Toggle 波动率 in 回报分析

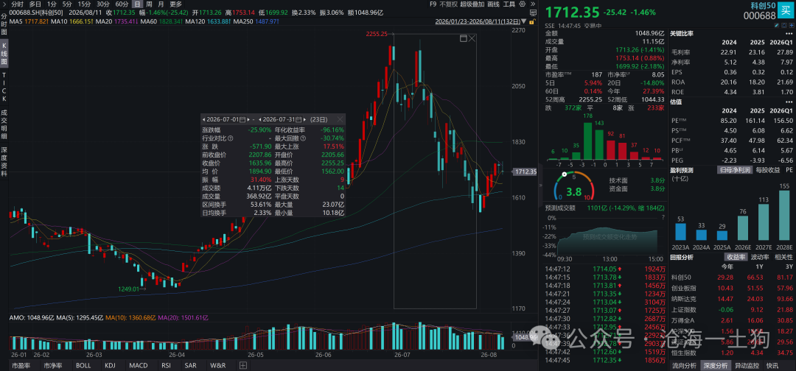758,257
